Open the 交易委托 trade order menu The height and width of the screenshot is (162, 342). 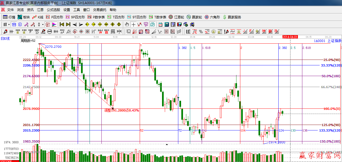pyautogui.click(x=99, y=10)
